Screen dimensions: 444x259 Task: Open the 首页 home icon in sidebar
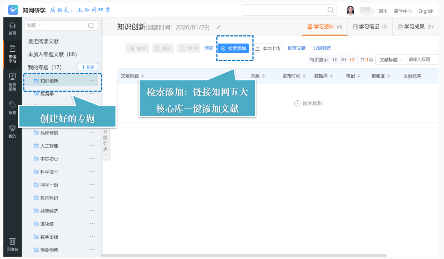pos(12,28)
